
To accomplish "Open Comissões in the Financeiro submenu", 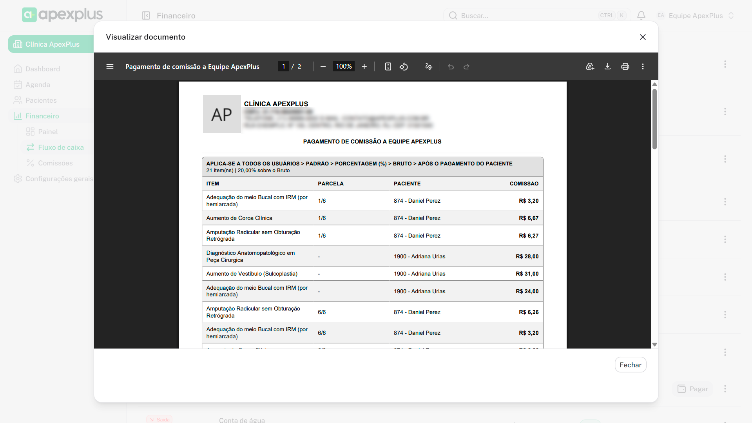I will 55,163.
